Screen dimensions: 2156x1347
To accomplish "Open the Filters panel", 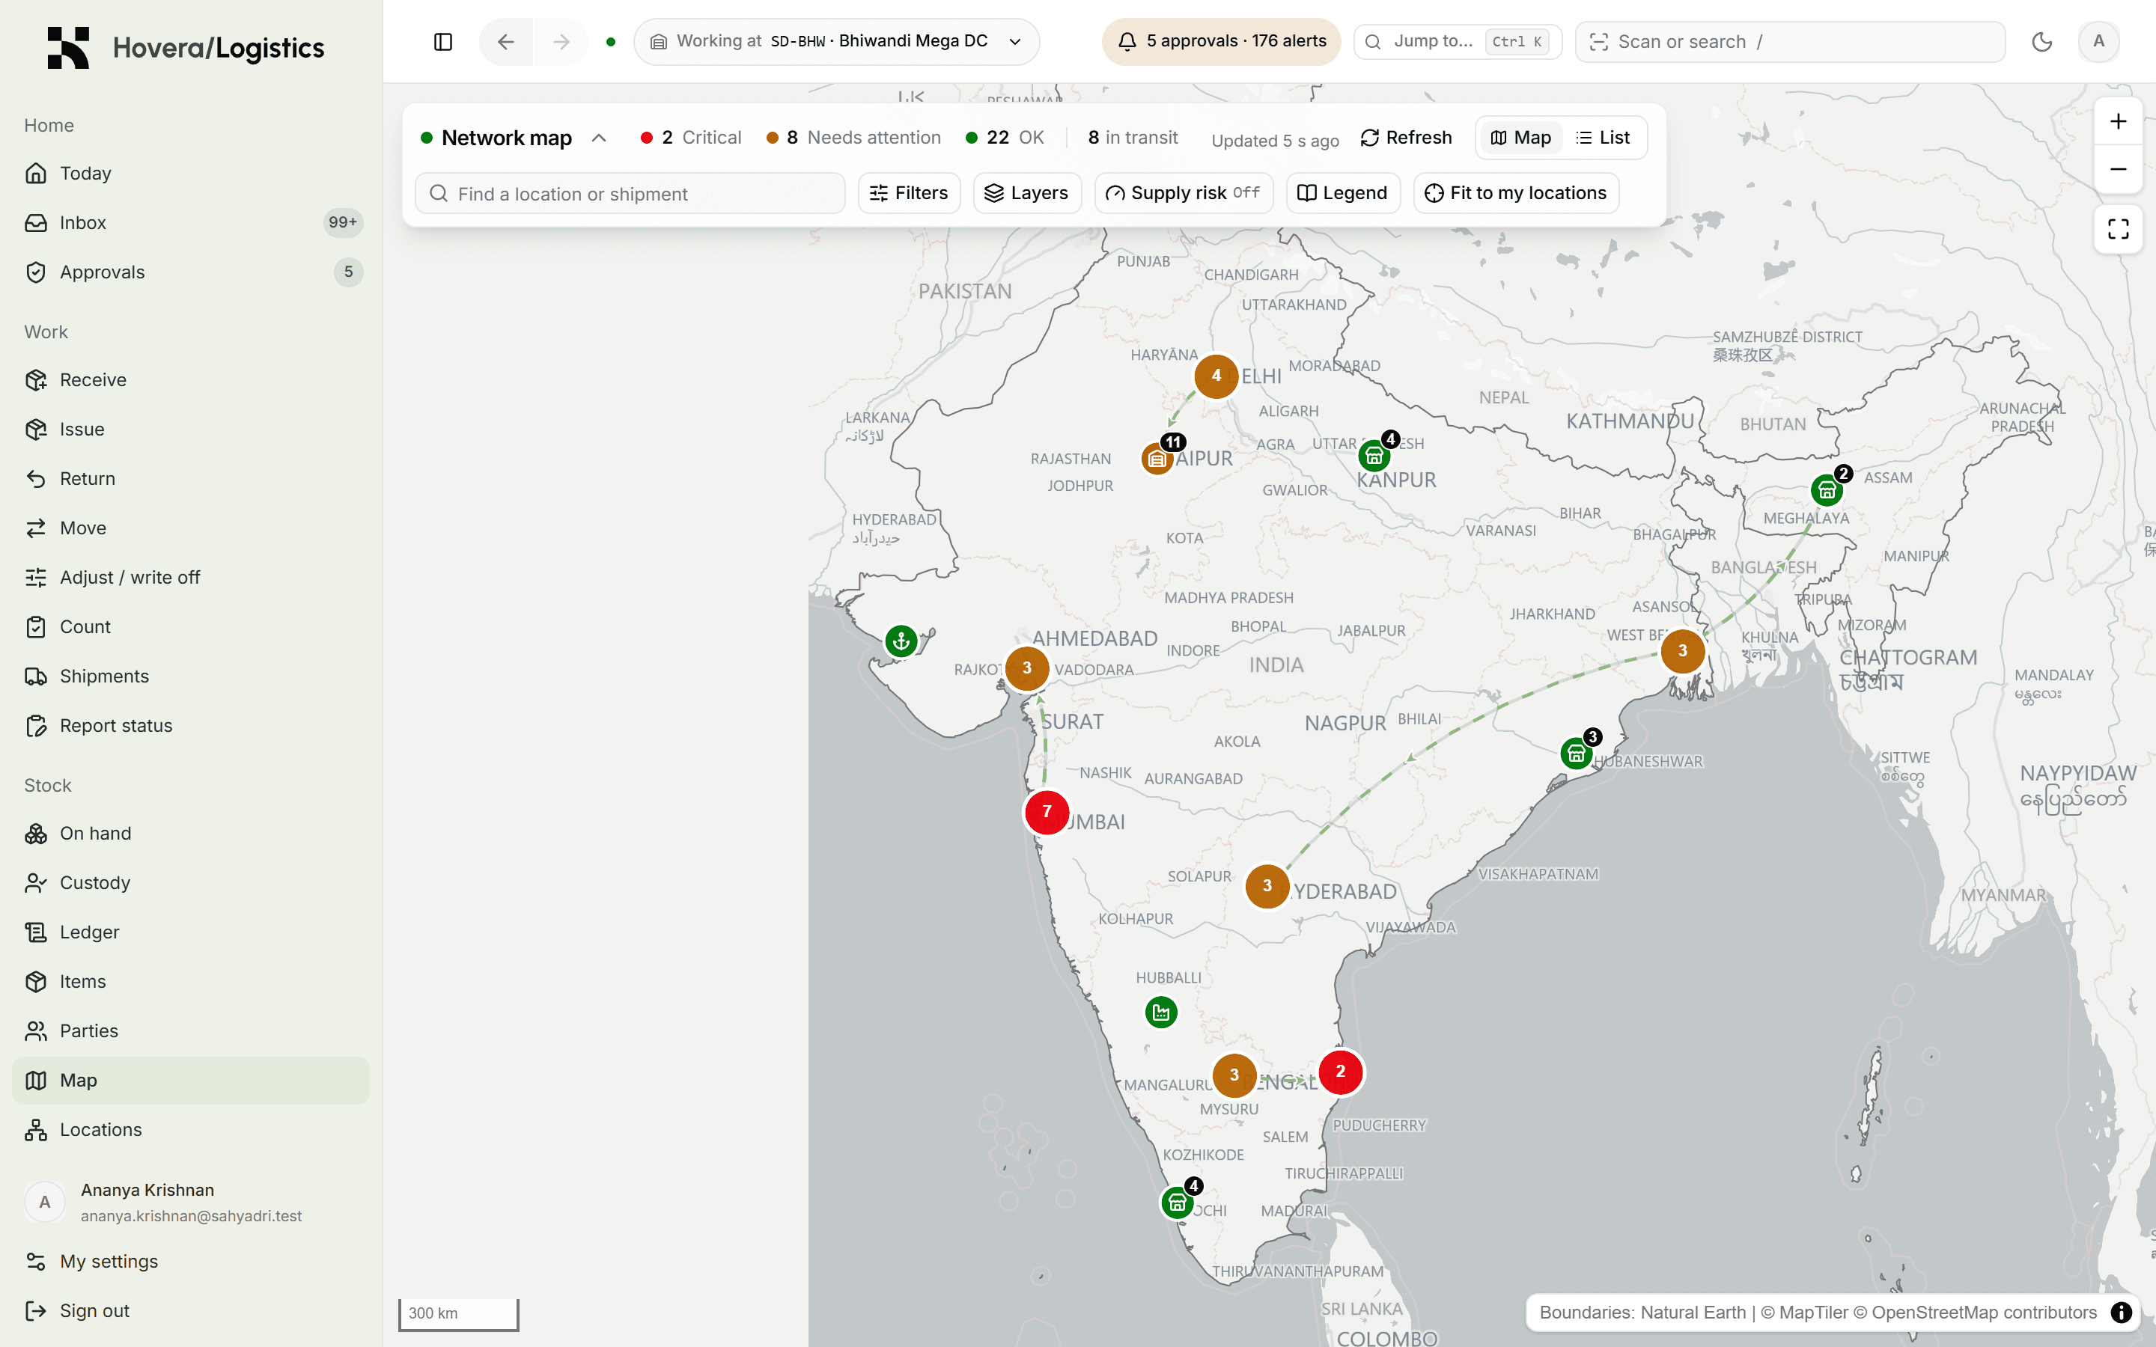I will [909, 193].
